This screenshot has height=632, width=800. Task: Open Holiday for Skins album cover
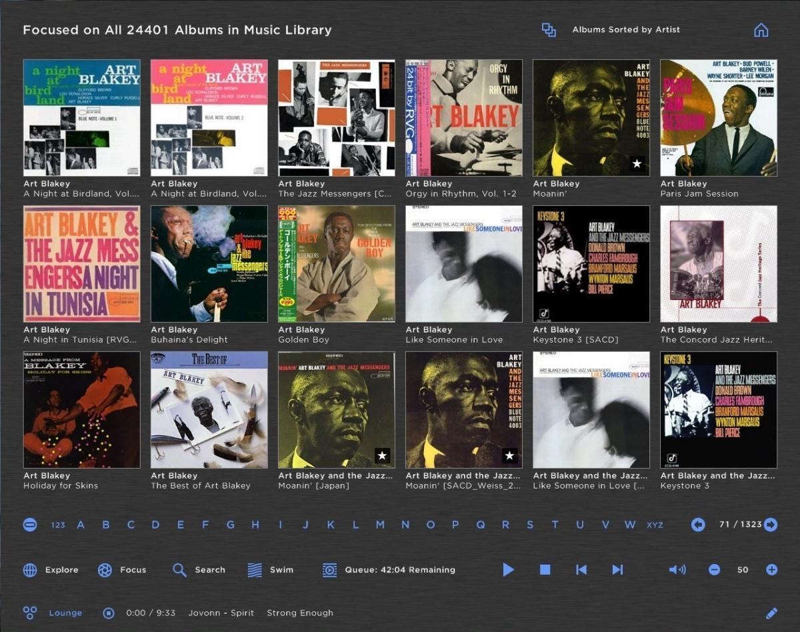pyautogui.click(x=82, y=410)
